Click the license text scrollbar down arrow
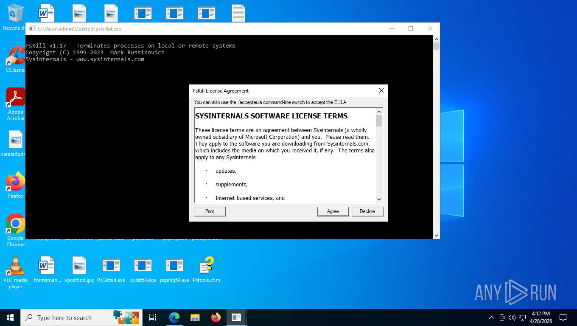 click(379, 199)
